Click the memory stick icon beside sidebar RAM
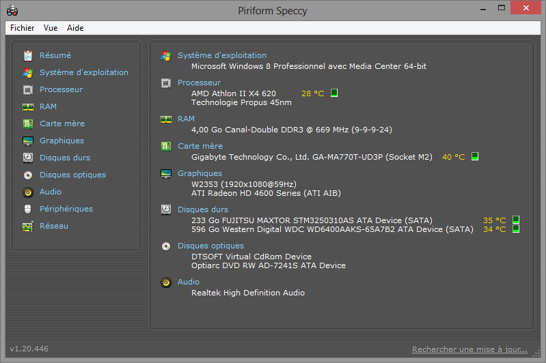The height and width of the screenshot is (363, 546). 28,106
